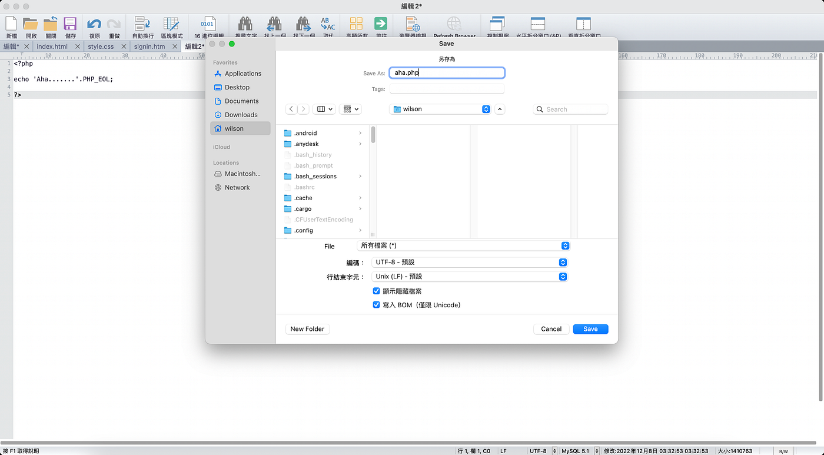Click the Find previous binoculars icon
Screen dimensions: 824x455
[274, 24]
